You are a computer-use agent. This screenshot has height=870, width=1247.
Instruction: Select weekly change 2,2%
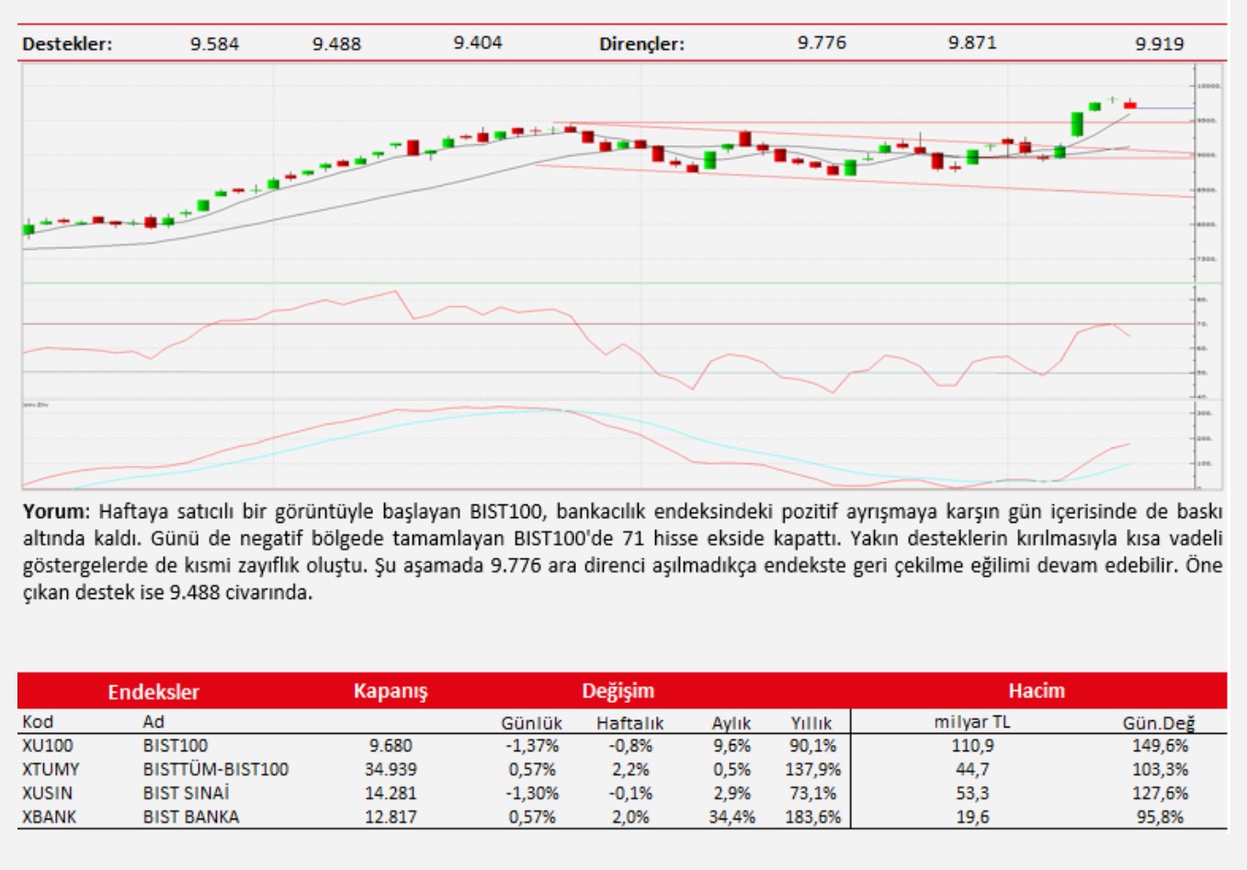(x=630, y=770)
